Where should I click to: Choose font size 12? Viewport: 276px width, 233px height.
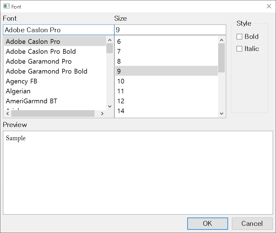(x=167, y=101)
